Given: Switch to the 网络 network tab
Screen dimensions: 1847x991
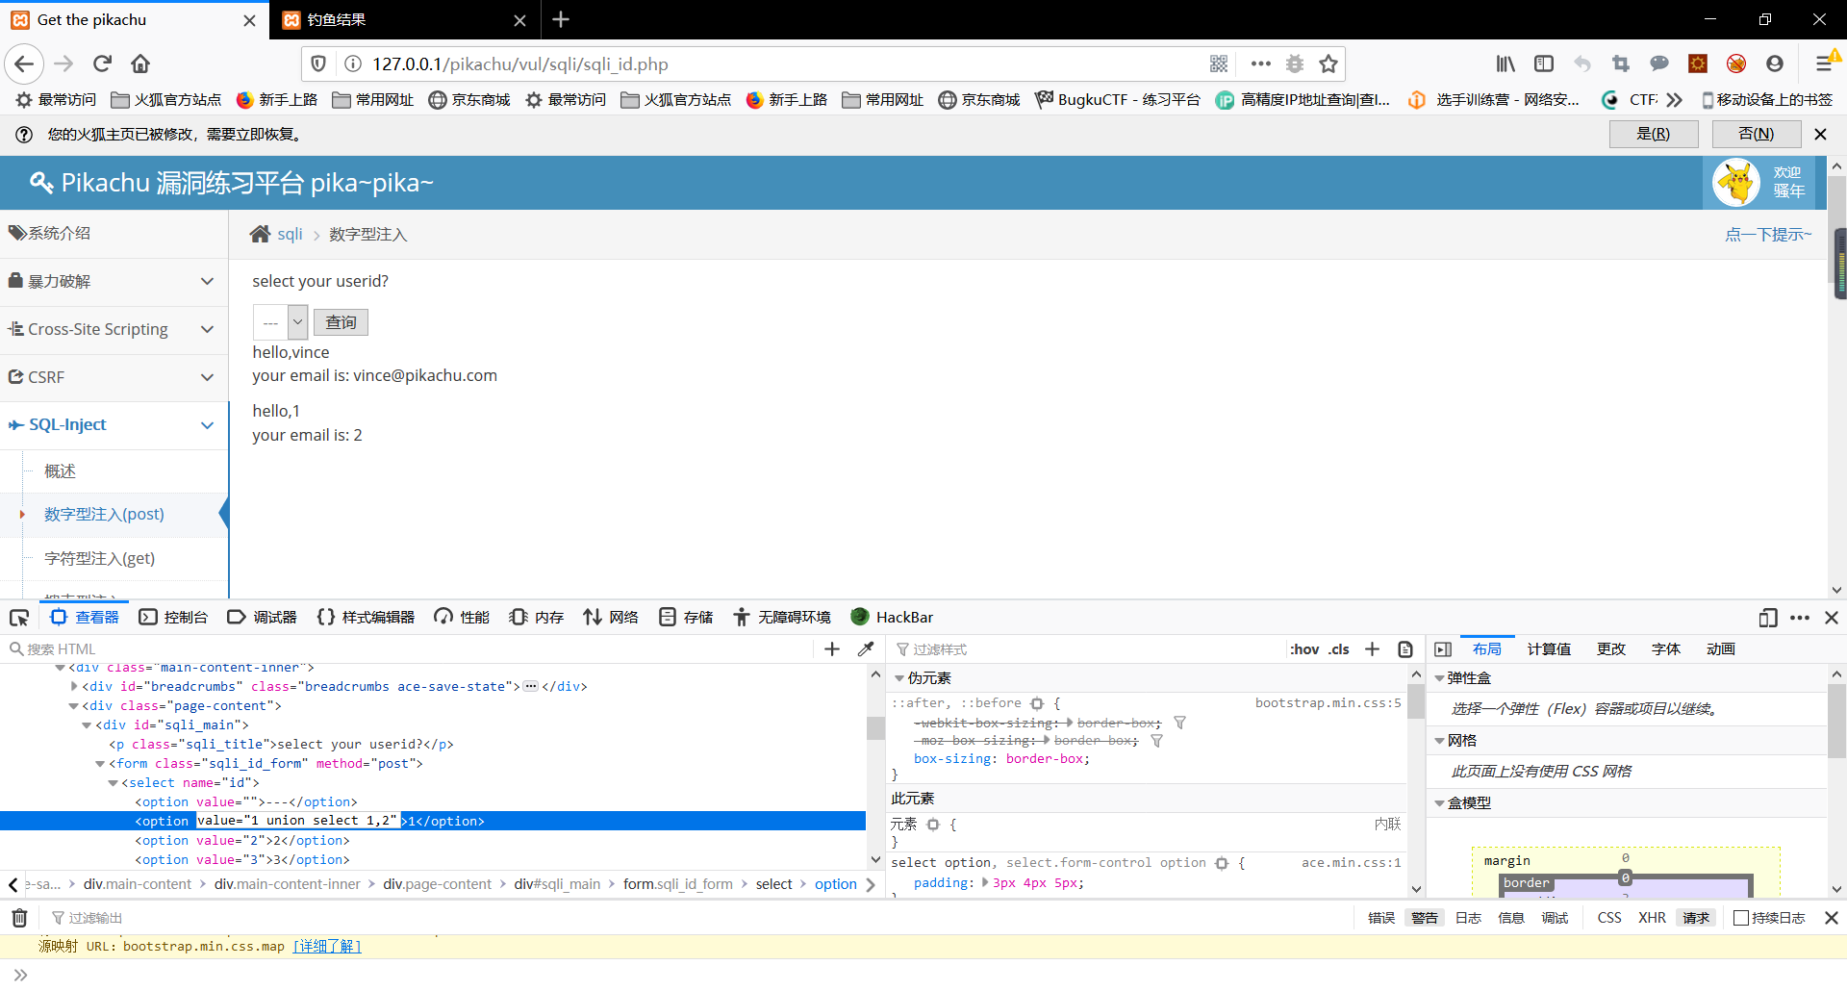Looking at the screenshot, I should coord(611,618).
